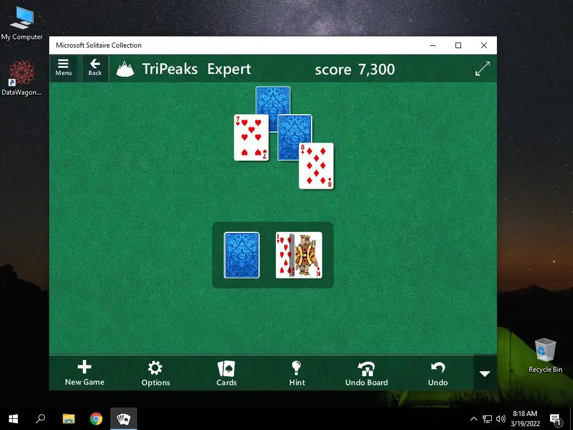Image resolution: width=573 pixels, height=430 pixels.
Task: Open the Windows Start menu
Action: click(x=13, y=419)
